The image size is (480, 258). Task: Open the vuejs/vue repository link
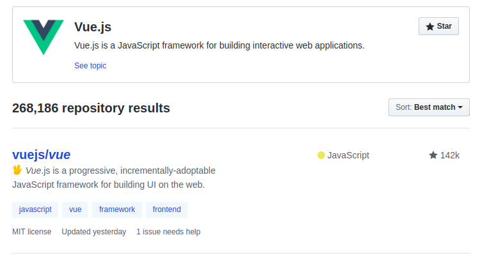[x=41, y=155]
